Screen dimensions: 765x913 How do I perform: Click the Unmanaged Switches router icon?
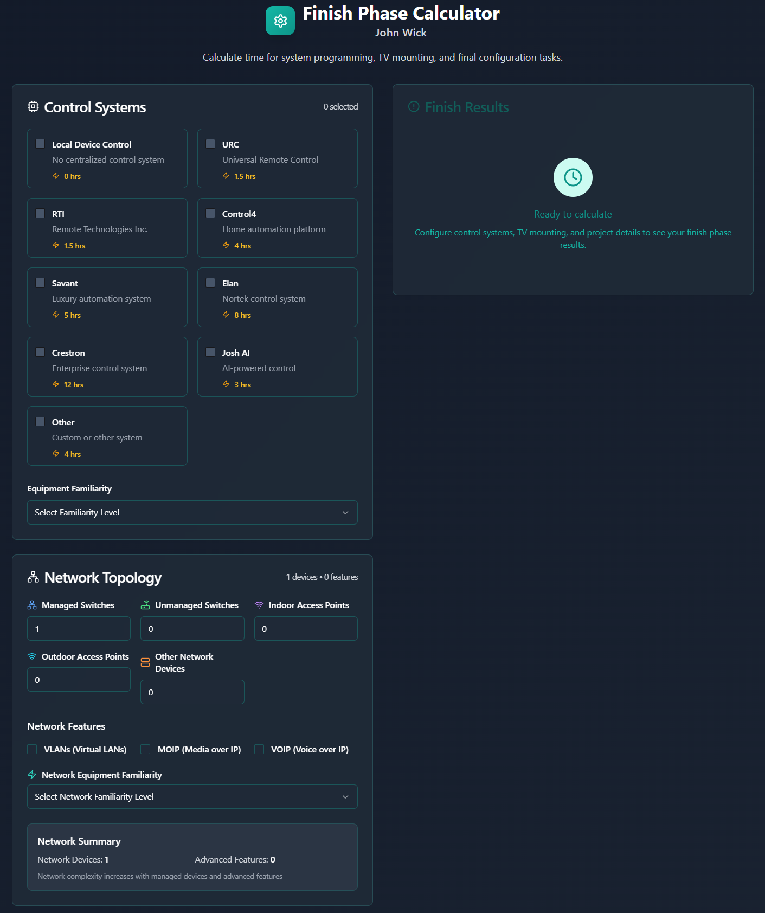pyautogui.click(x=145, y=605)
